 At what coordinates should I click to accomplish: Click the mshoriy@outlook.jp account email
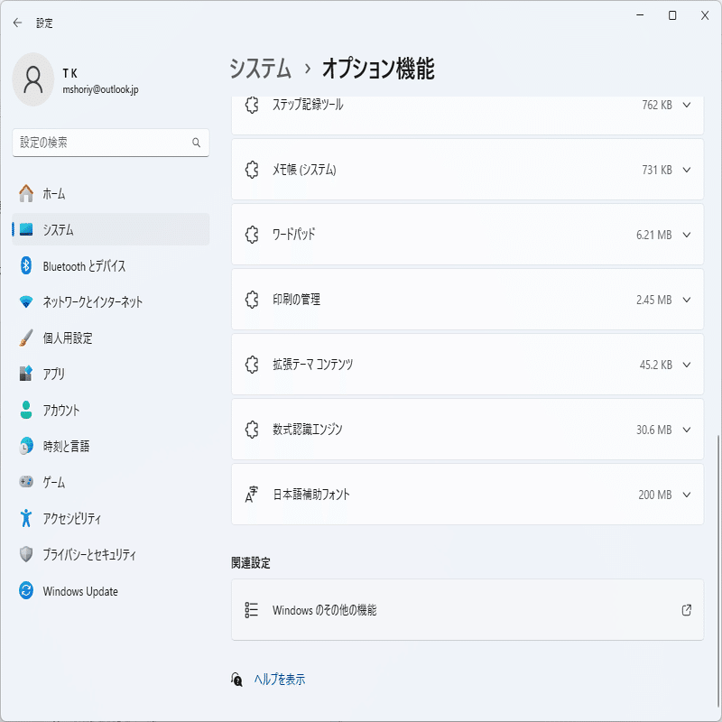(100, 89)
